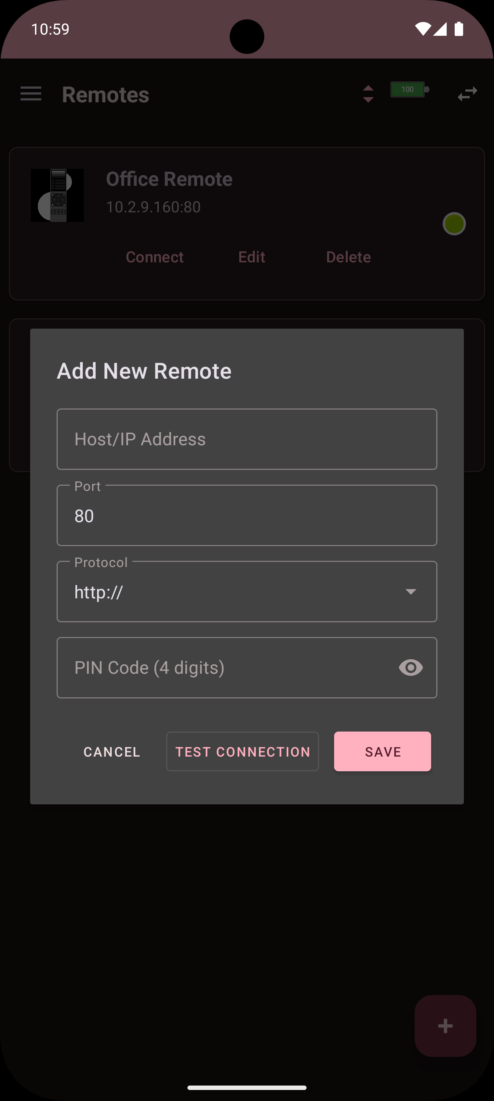Screen dimensions: 494x1101
Task: Click into the Port field showing 80
Action: click(247, 516)
